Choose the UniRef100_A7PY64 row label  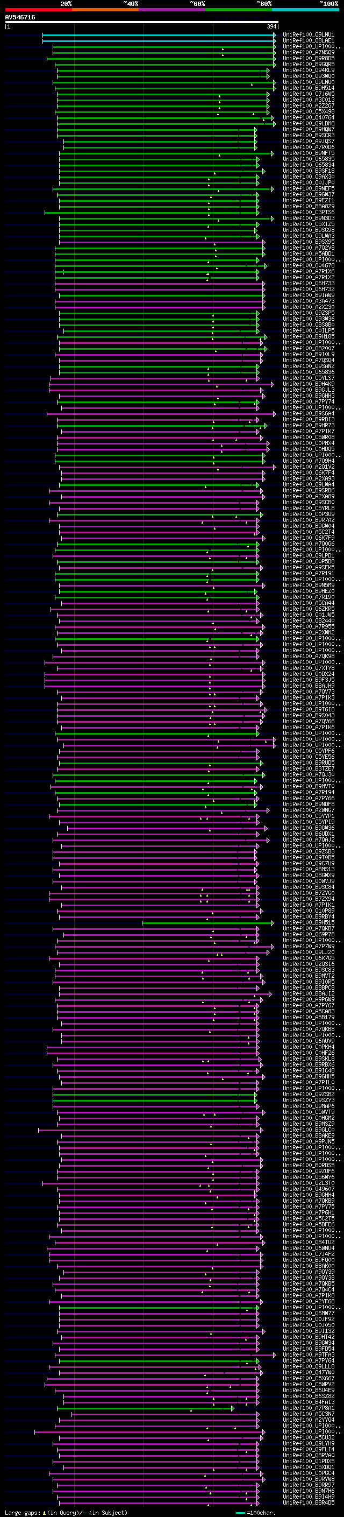coord(309,1360)
